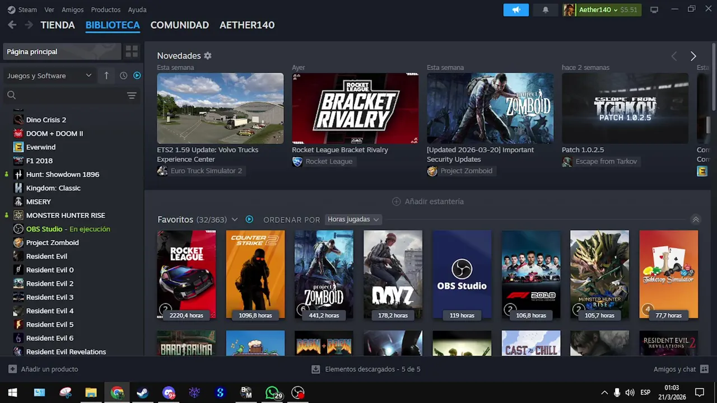The height and width of the screenshot is (403, 717).
Task: Expand Favoritos shelf options chevron
Action: pyautogui.click(x=235, y=219)
